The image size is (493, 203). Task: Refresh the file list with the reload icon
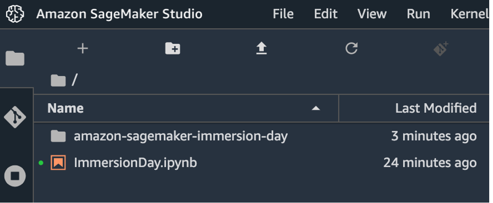click(351, 48)
